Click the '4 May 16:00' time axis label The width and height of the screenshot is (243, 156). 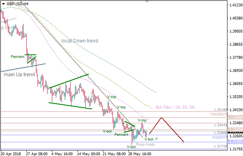click(62, 154)
